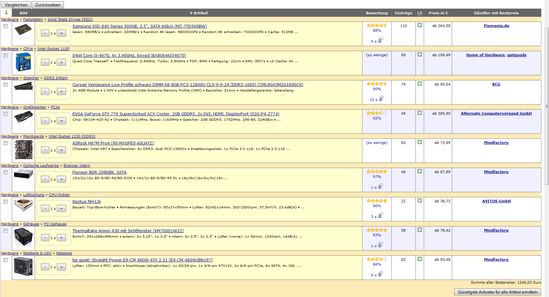Click the LZ availability square for Thermaltake Armor A30
This screenshot has width=549, height=297.
420,230
